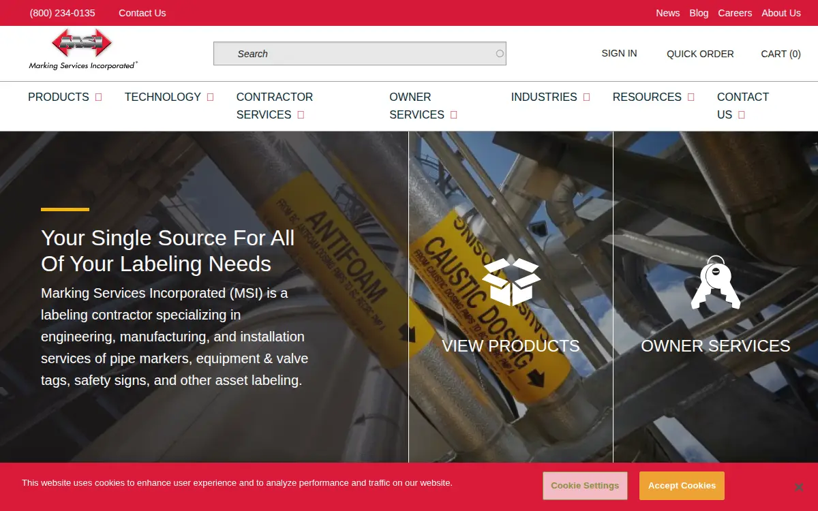View the Cart (0)
Screen dimensions: 818x511
tap(781, 54)
